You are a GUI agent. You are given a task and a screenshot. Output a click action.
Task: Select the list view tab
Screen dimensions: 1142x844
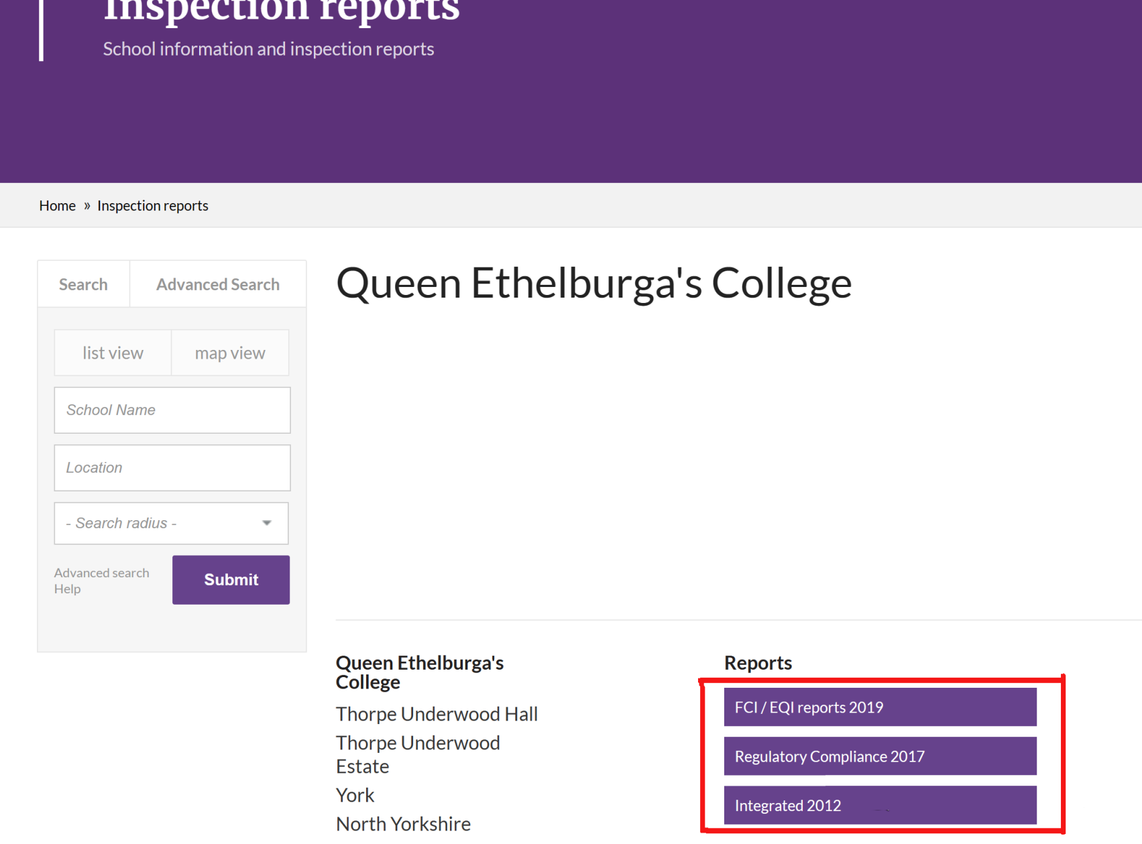pyautogui.click(x=113, y=353)
